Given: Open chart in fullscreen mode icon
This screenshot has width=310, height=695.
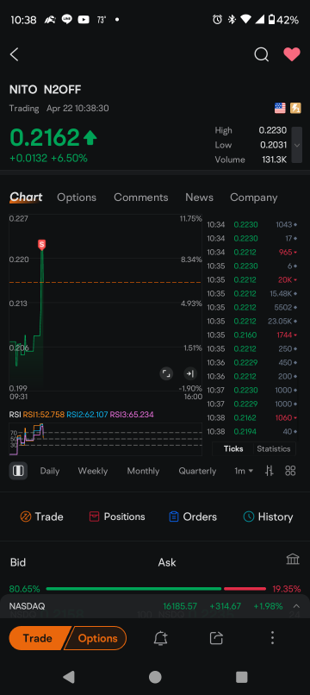Looking at the screenshot, I should pyautogui.click(x=166, y=373).
